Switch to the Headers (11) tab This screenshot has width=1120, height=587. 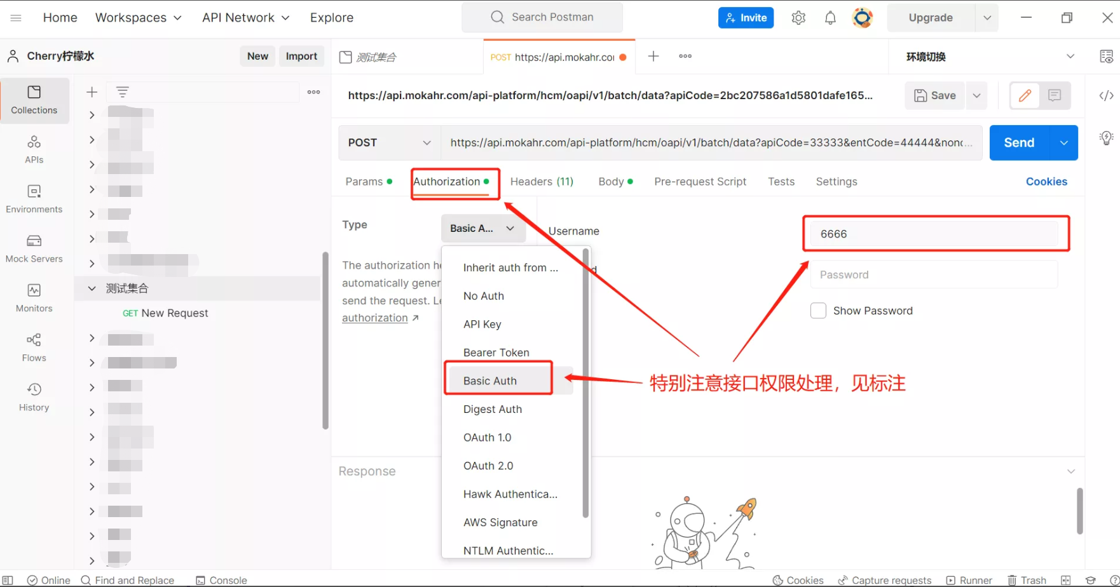(x=542, y=182)
